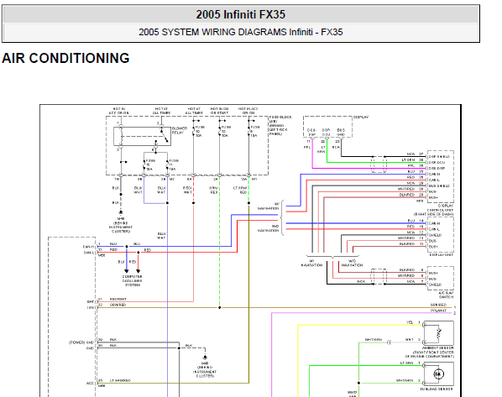Viewport: 502px width, 397px height.
Task: Click the Fuse Block label text
Action: [280, 126]
